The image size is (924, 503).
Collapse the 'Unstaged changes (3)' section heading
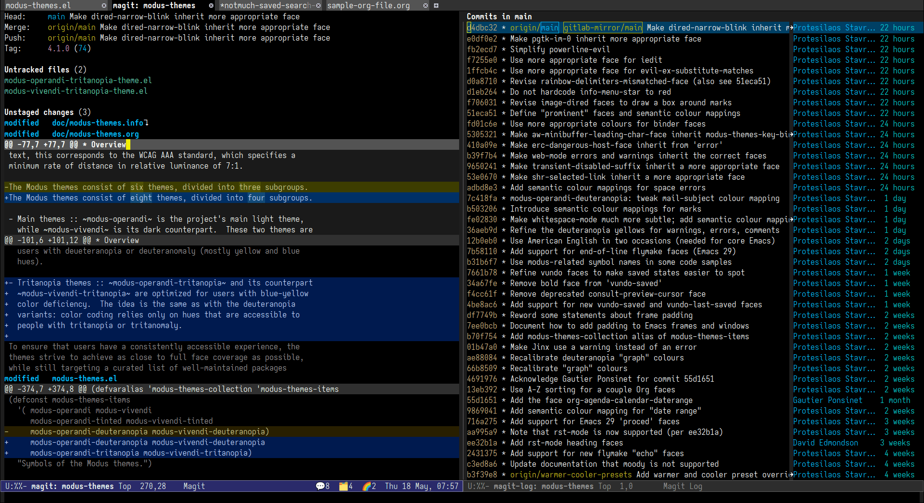coord(47,112)
